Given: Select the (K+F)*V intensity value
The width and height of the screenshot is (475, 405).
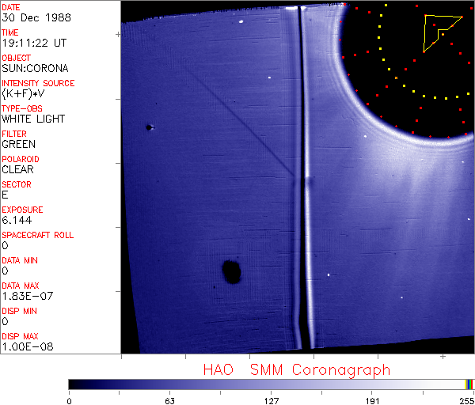Looking at the screenshot, I should (x=23, y=94).
